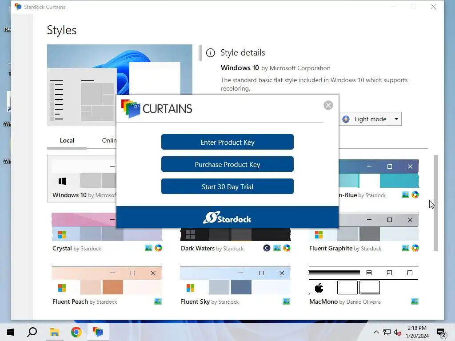Click MacMono wallpaper icon
The image size is (455, 341).
pyautogui.click(x=415, y=301)
